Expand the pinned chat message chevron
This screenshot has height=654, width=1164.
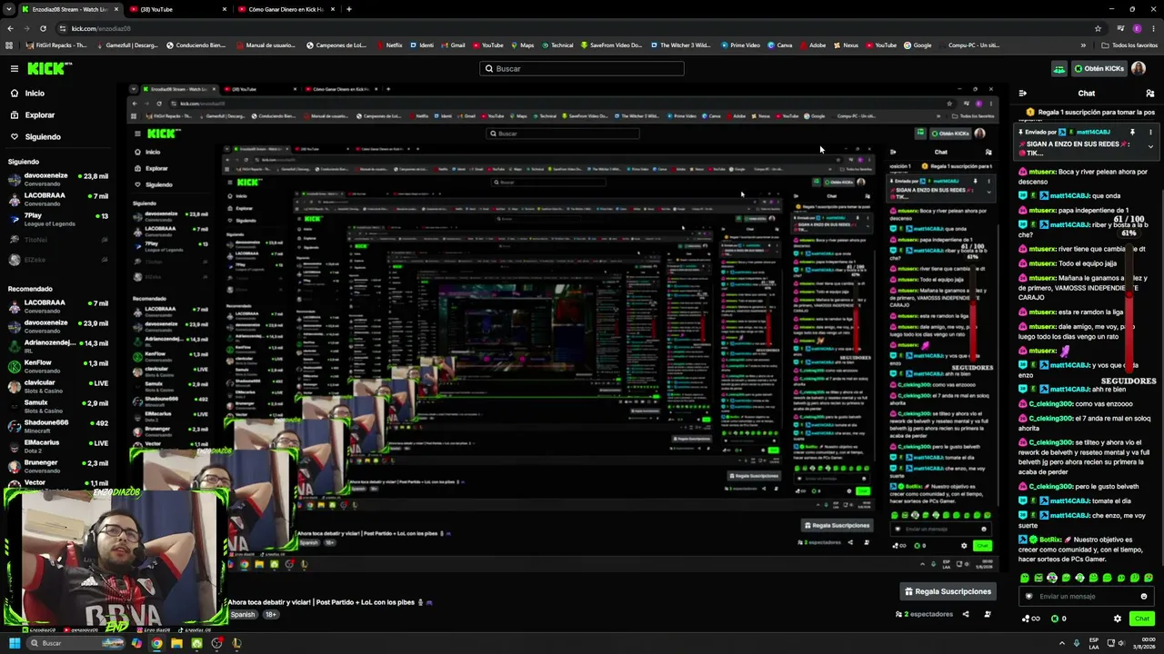point(1150,147)
